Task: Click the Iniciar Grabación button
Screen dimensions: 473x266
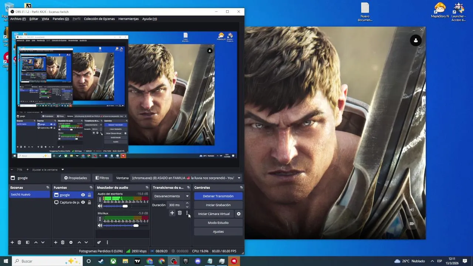Action: click(218, 205)
